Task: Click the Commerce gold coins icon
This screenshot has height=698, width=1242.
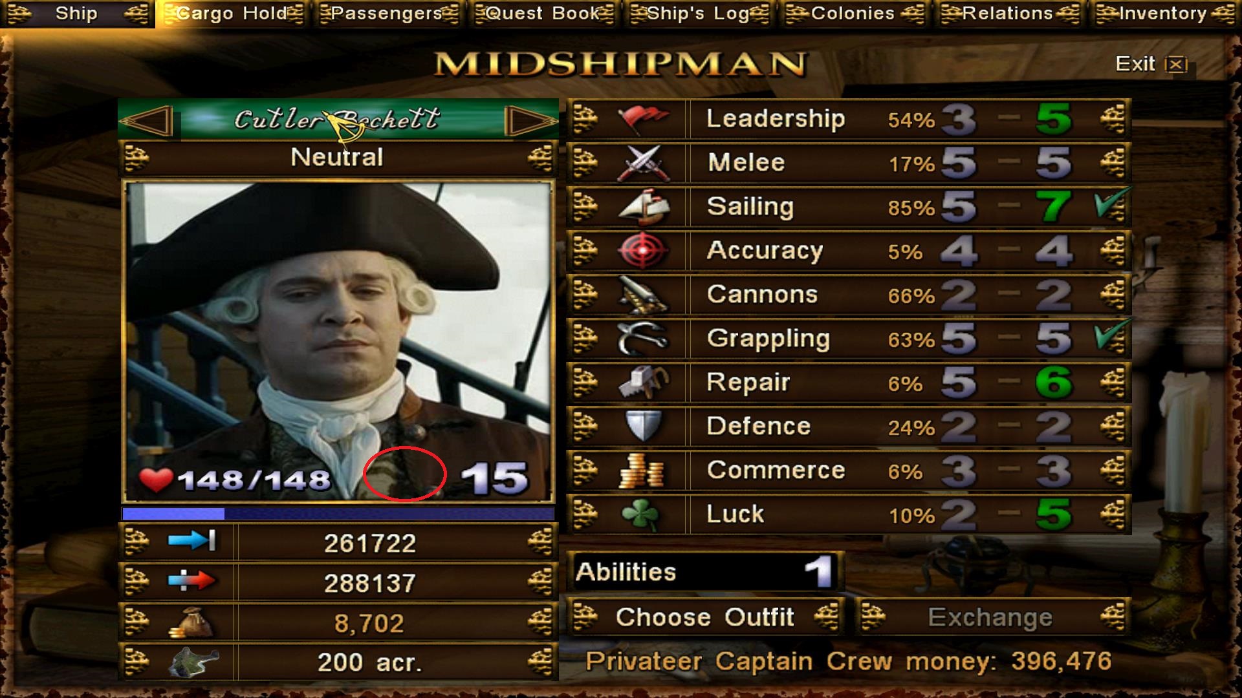Action: [641, 471]
